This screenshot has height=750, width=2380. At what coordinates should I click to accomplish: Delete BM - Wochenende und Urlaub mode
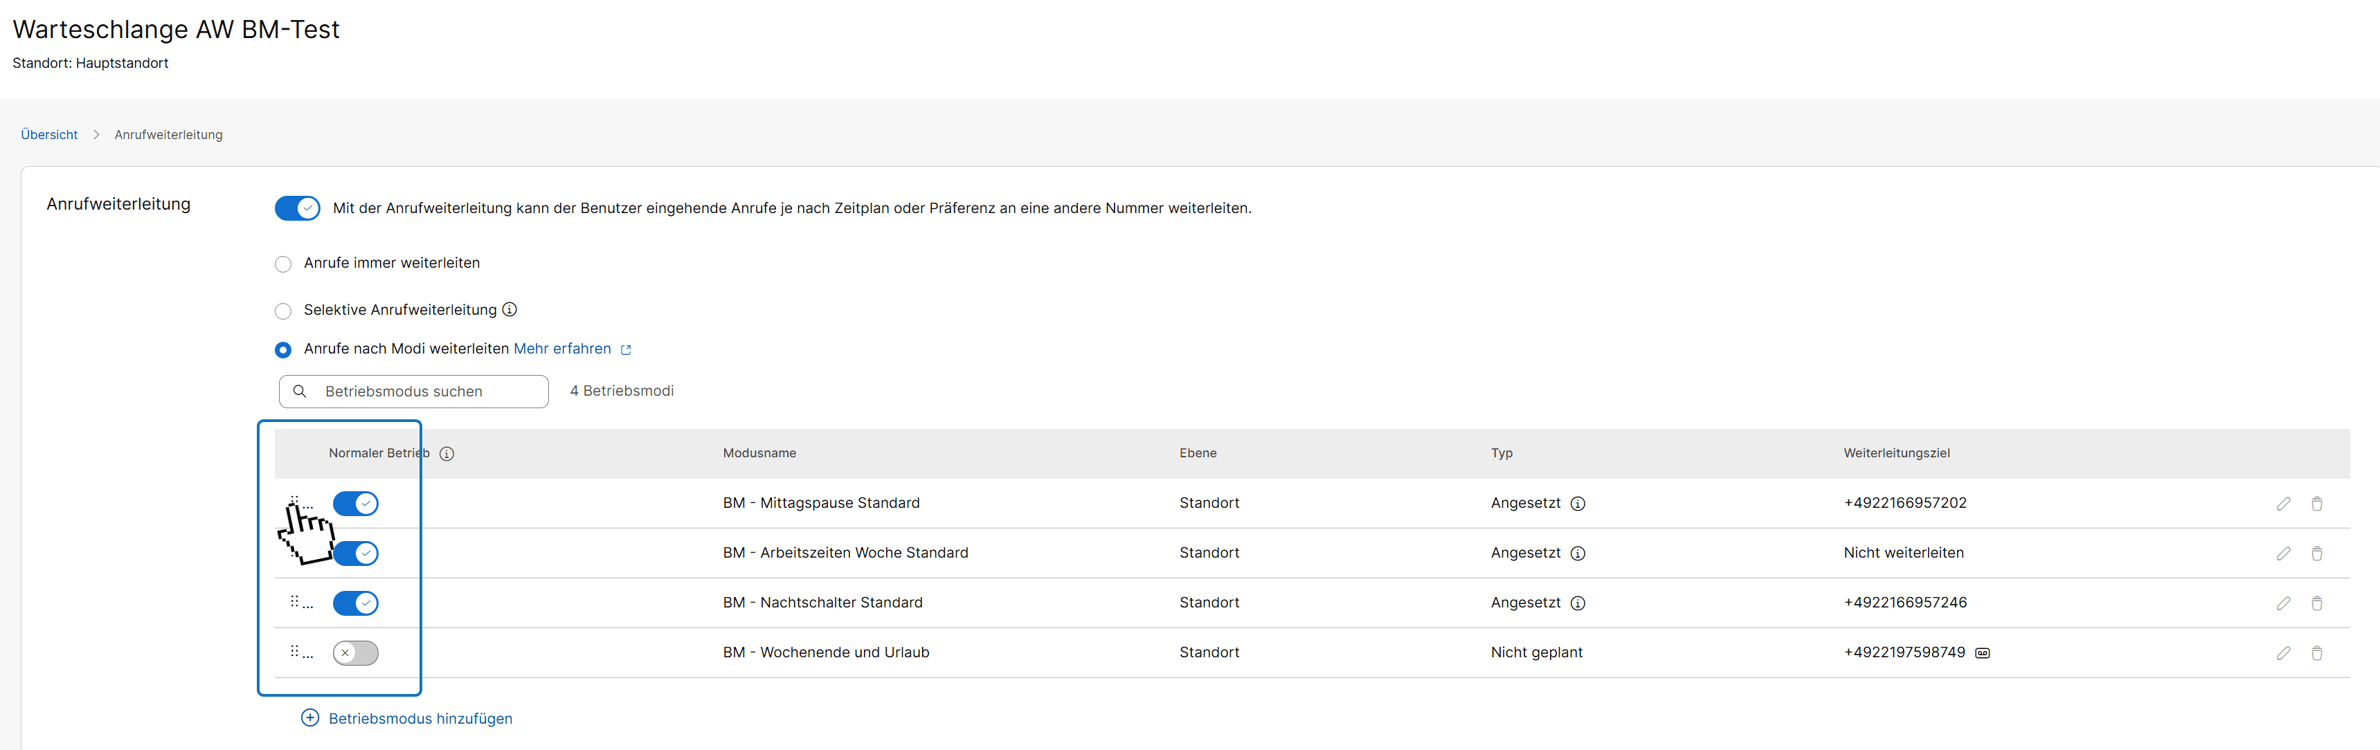coord(2316,653)
